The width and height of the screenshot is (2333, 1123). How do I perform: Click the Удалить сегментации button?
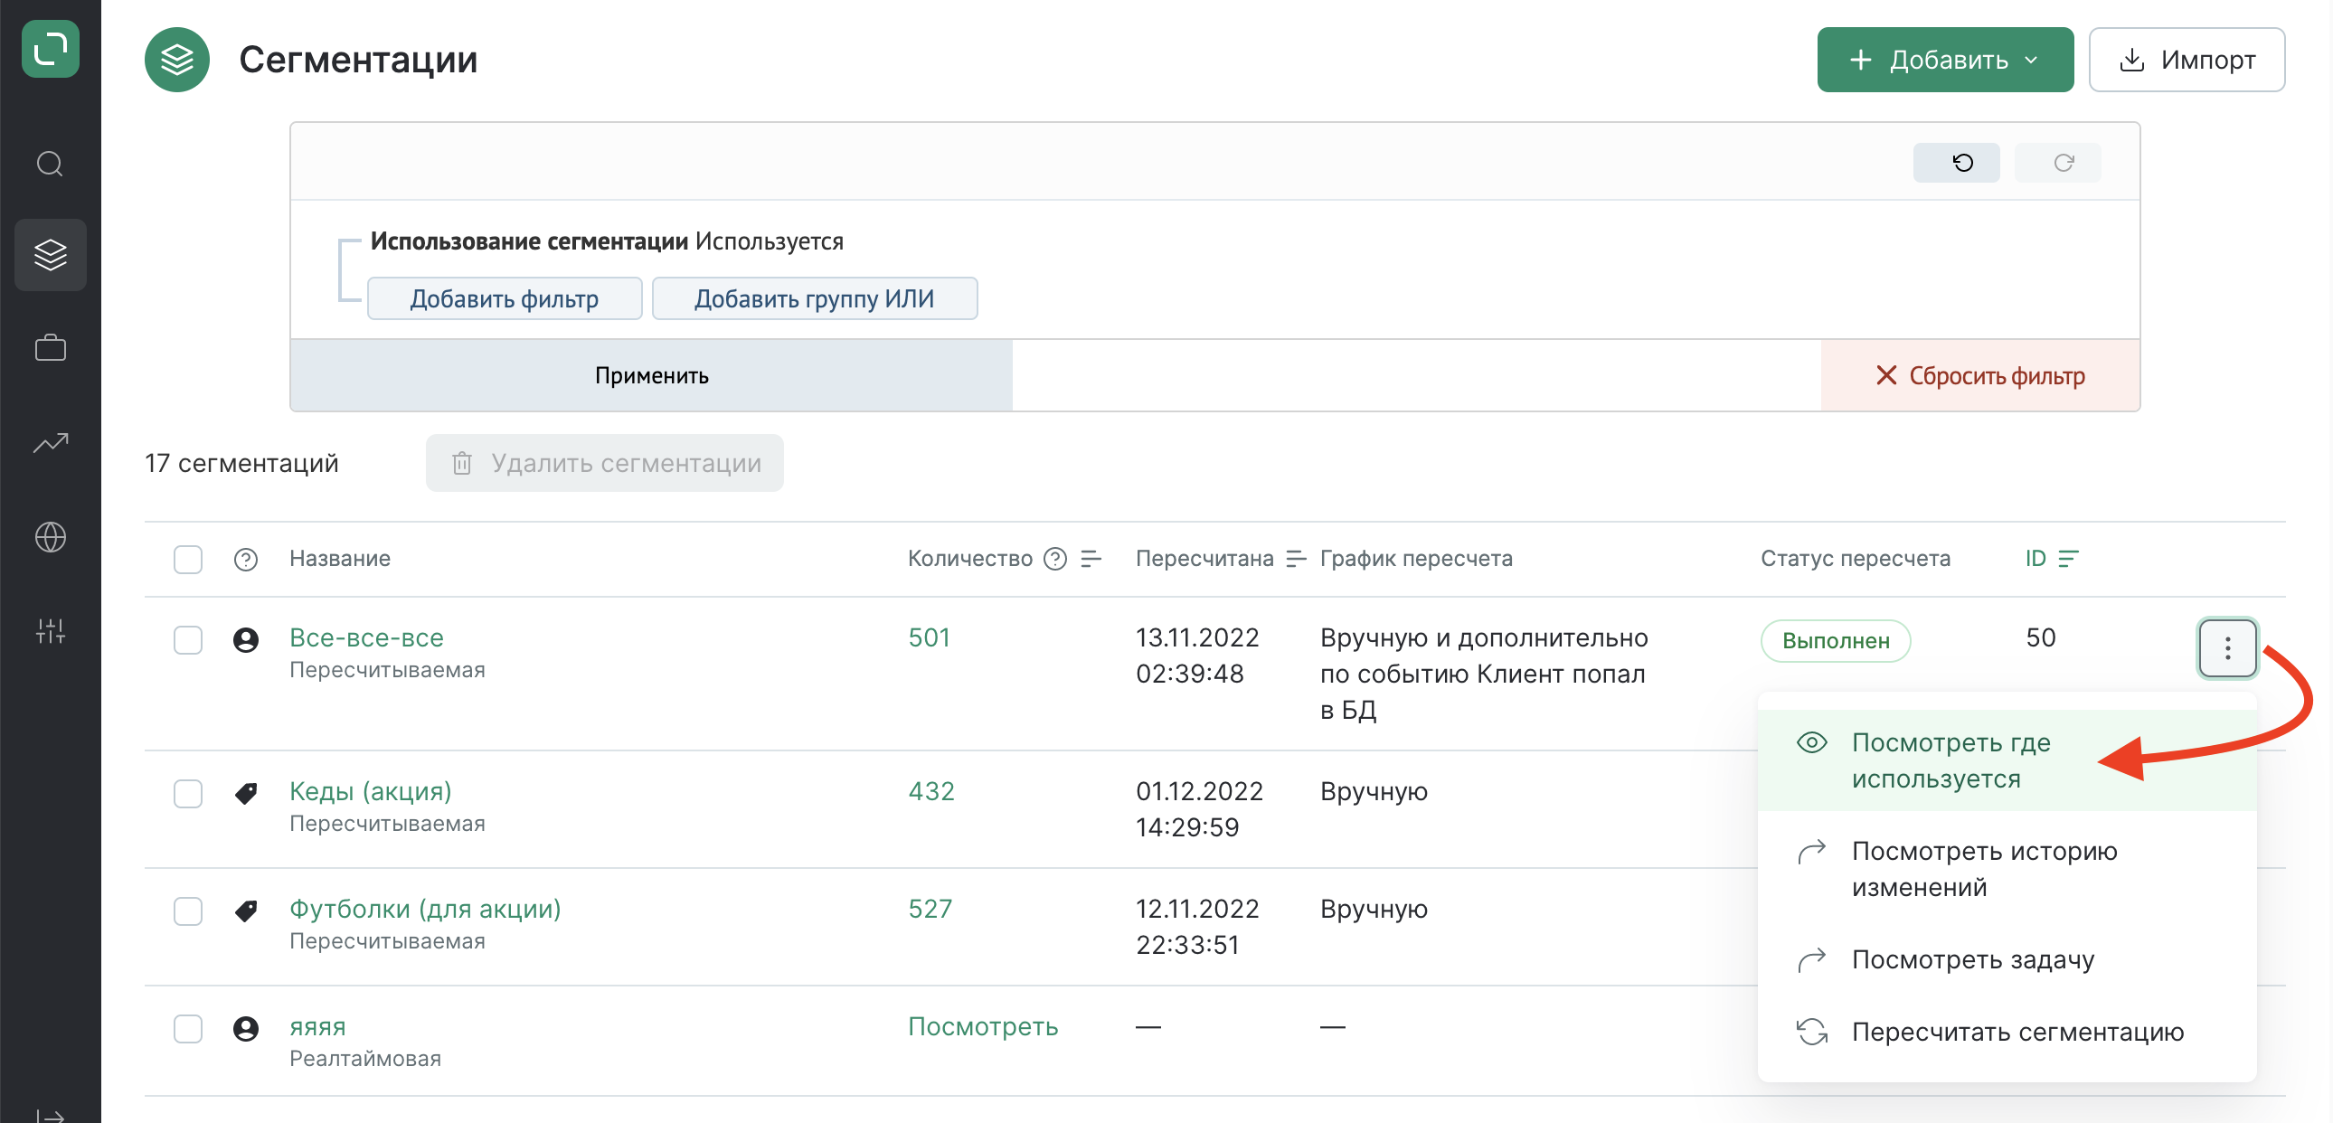point(605,464)
